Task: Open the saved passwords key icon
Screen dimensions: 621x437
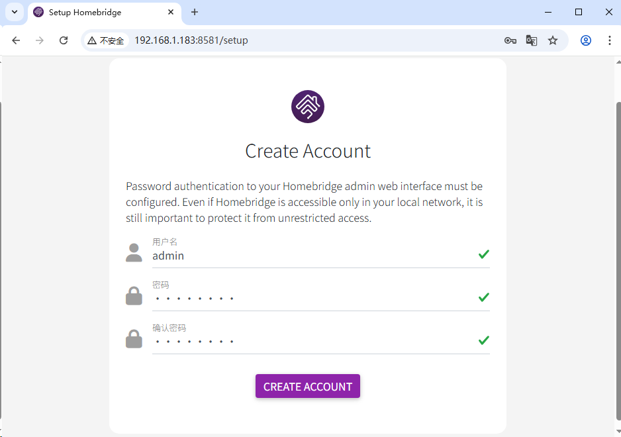Action: (x=510, y=40)
